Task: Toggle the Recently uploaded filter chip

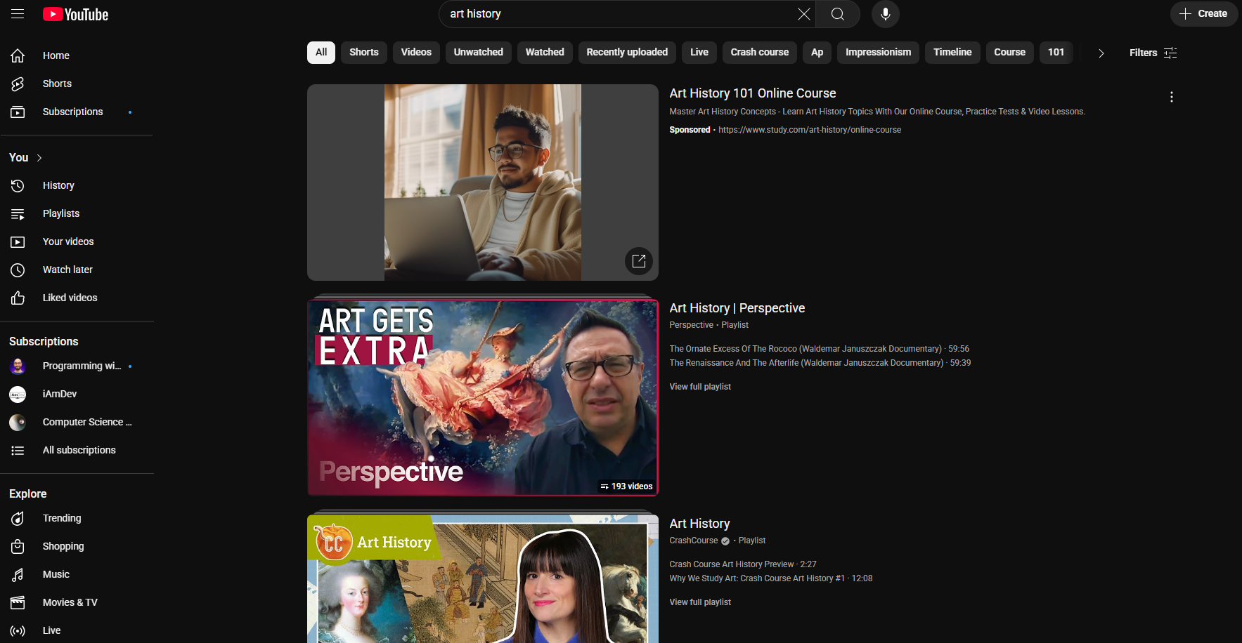Action: point(626,52)
